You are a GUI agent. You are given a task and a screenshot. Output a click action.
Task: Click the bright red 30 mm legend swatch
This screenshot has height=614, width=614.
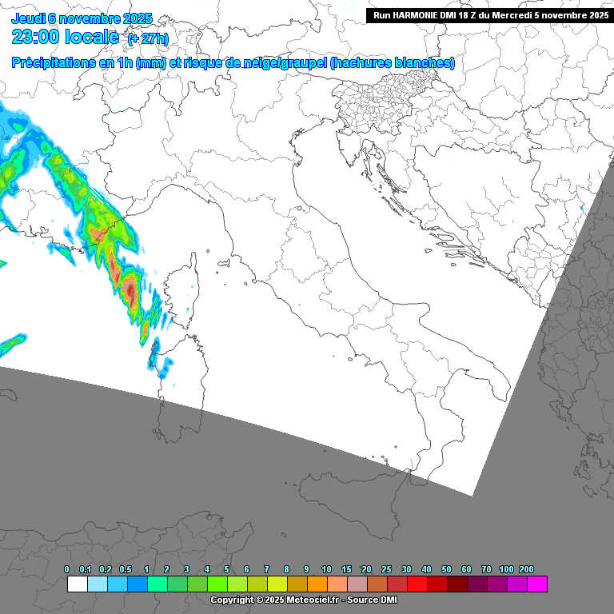pyautogui.click(x=417, y=584)
